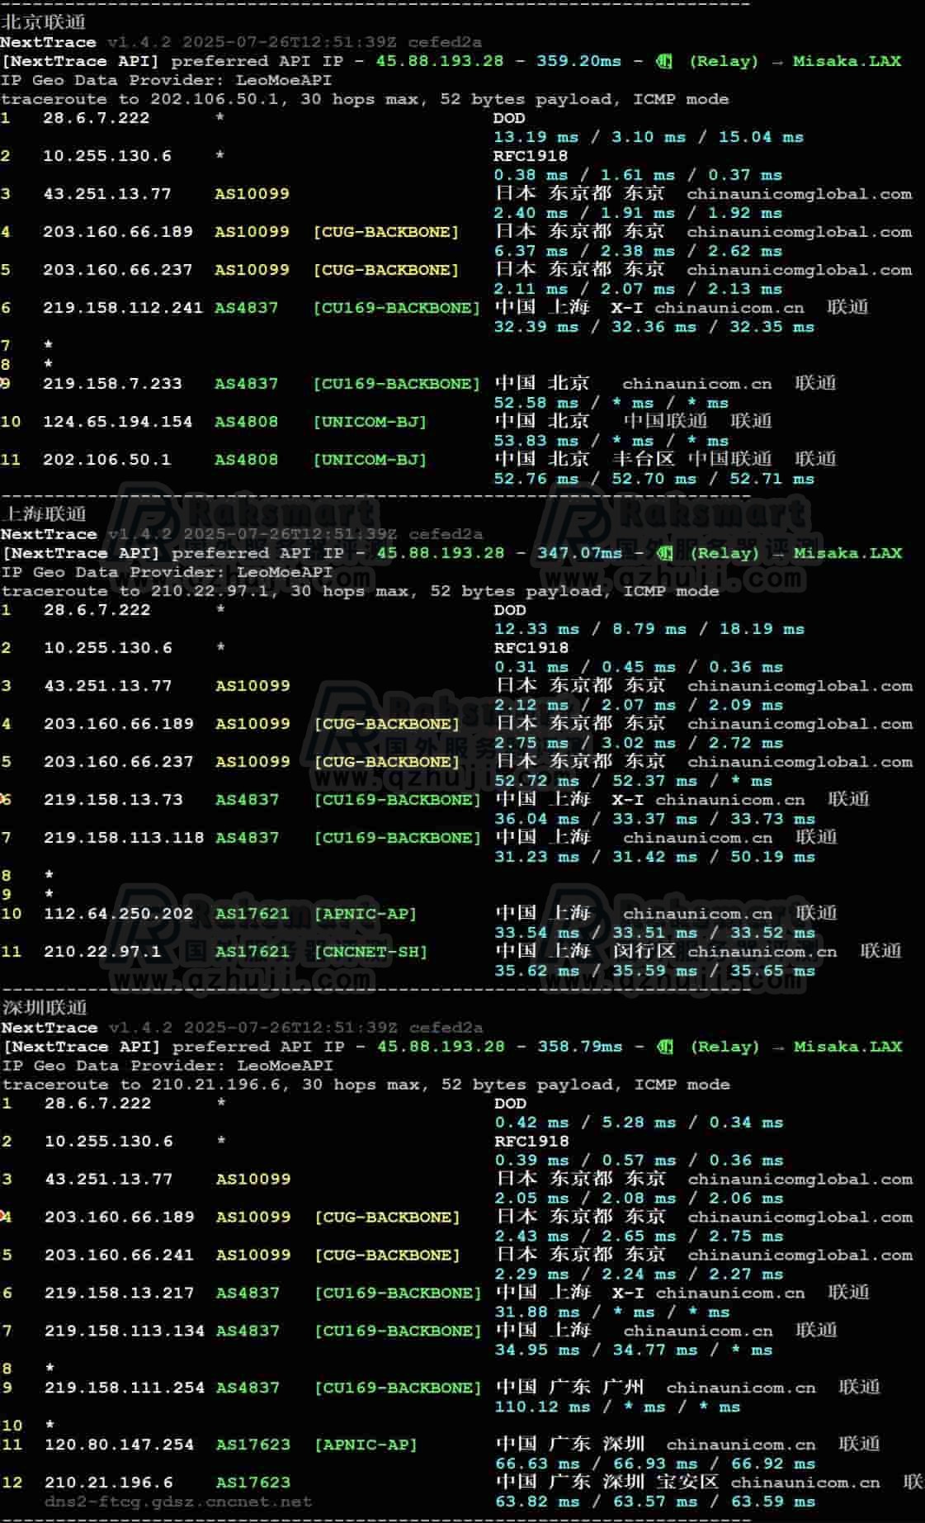Click the 北京联通 section heading
The height and width of the screenshot is (1523, 925).
43,22
